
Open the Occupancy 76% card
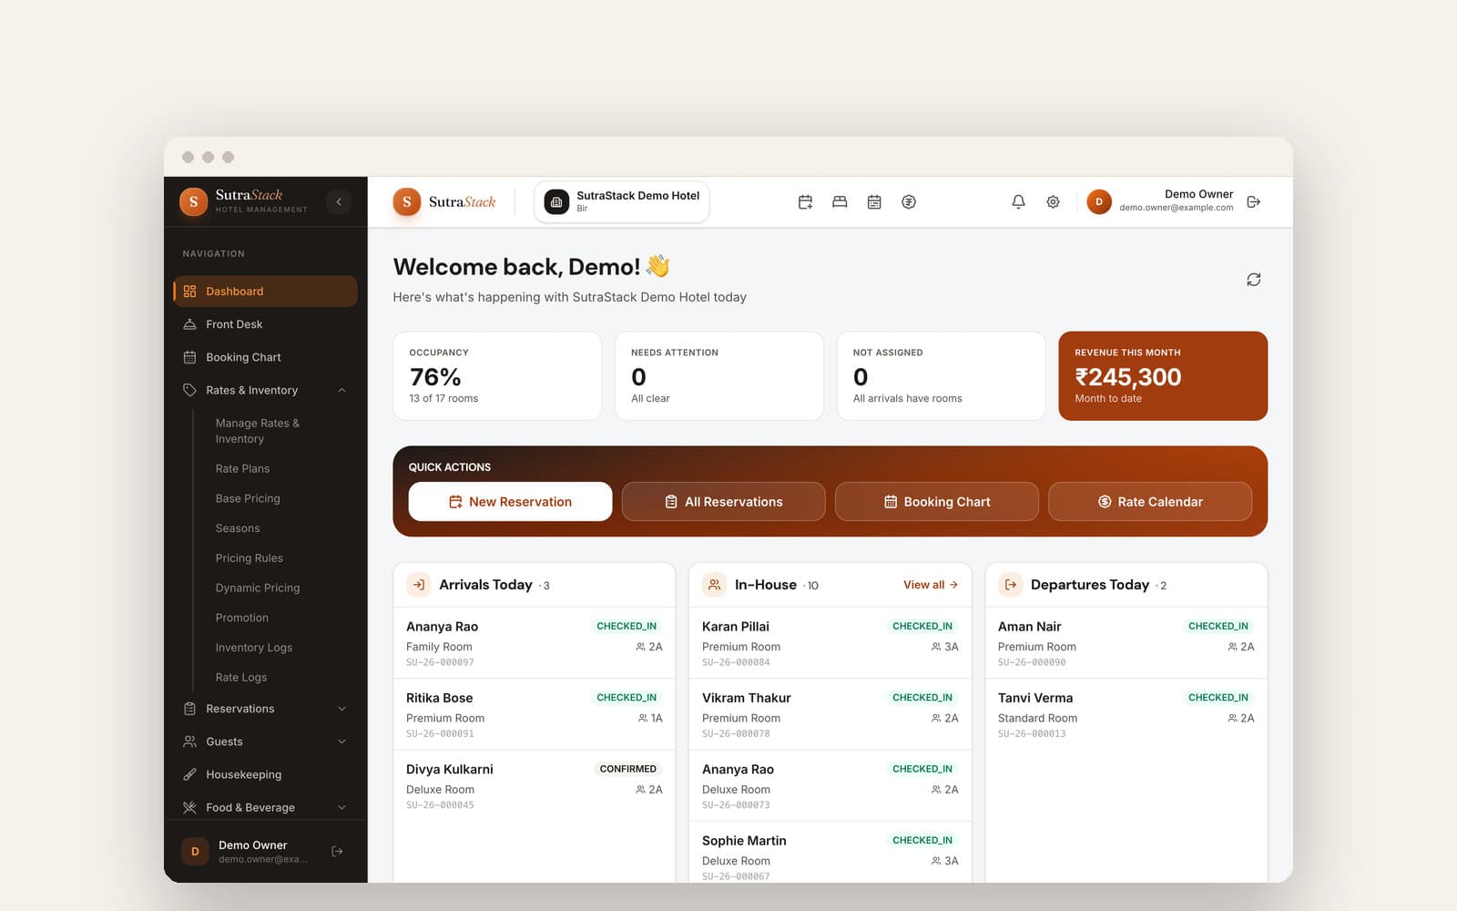pyautogui.click(x=497, y=376)
